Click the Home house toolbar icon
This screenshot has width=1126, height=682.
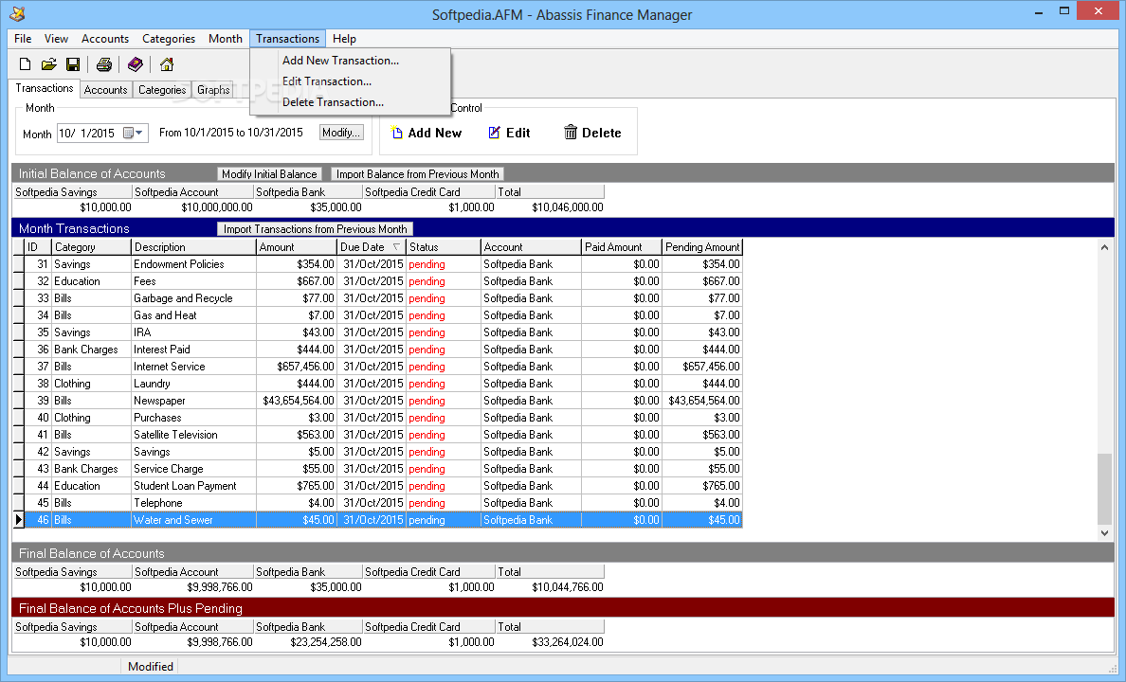(167, 64)
